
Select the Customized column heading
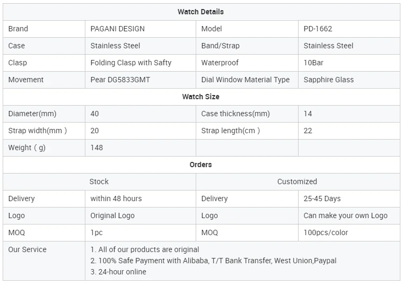[297, 182]
